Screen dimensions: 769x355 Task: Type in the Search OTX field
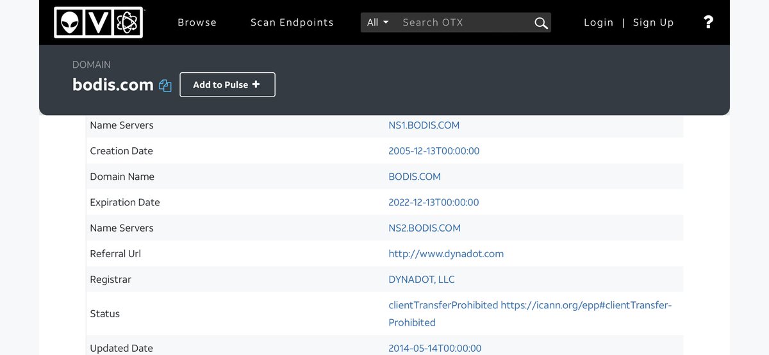[x=461, y=22]
